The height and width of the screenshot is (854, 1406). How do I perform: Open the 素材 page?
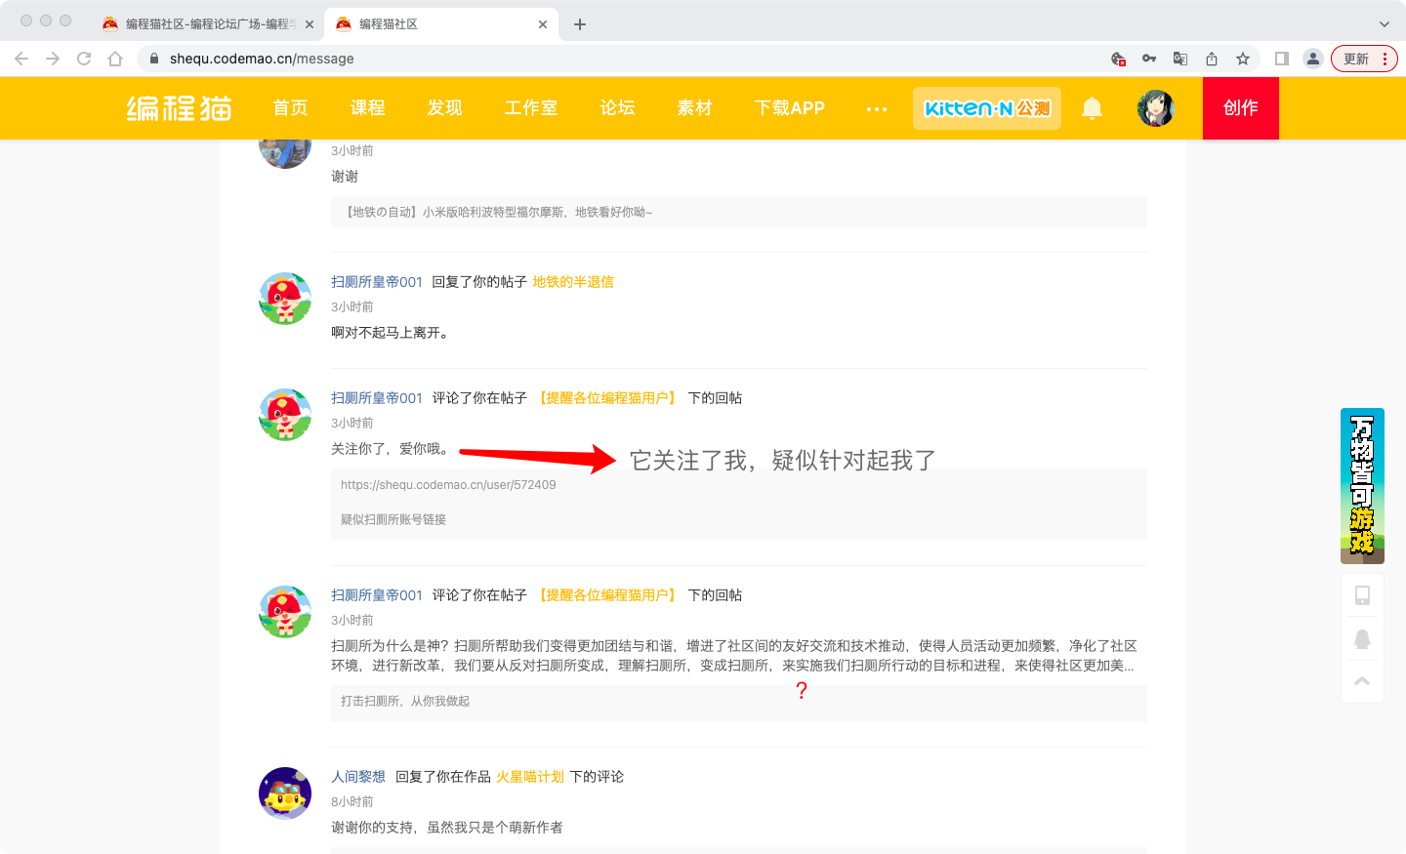pos(694,107)
